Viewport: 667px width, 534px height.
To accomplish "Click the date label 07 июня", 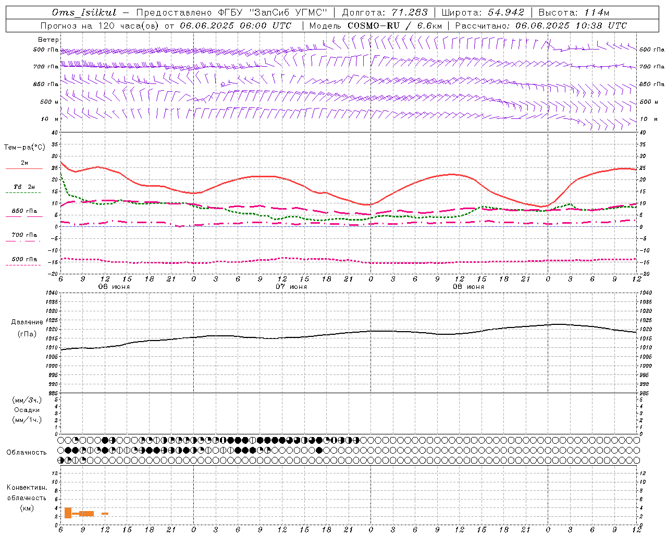I will [291, 287].
